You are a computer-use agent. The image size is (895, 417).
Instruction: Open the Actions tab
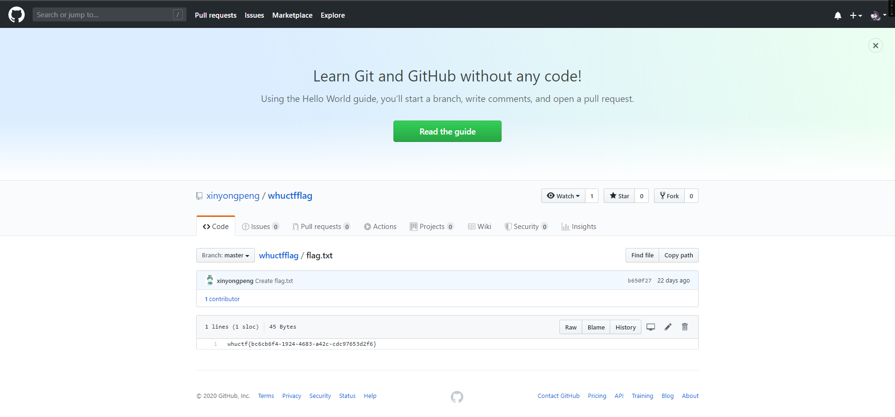380,227
